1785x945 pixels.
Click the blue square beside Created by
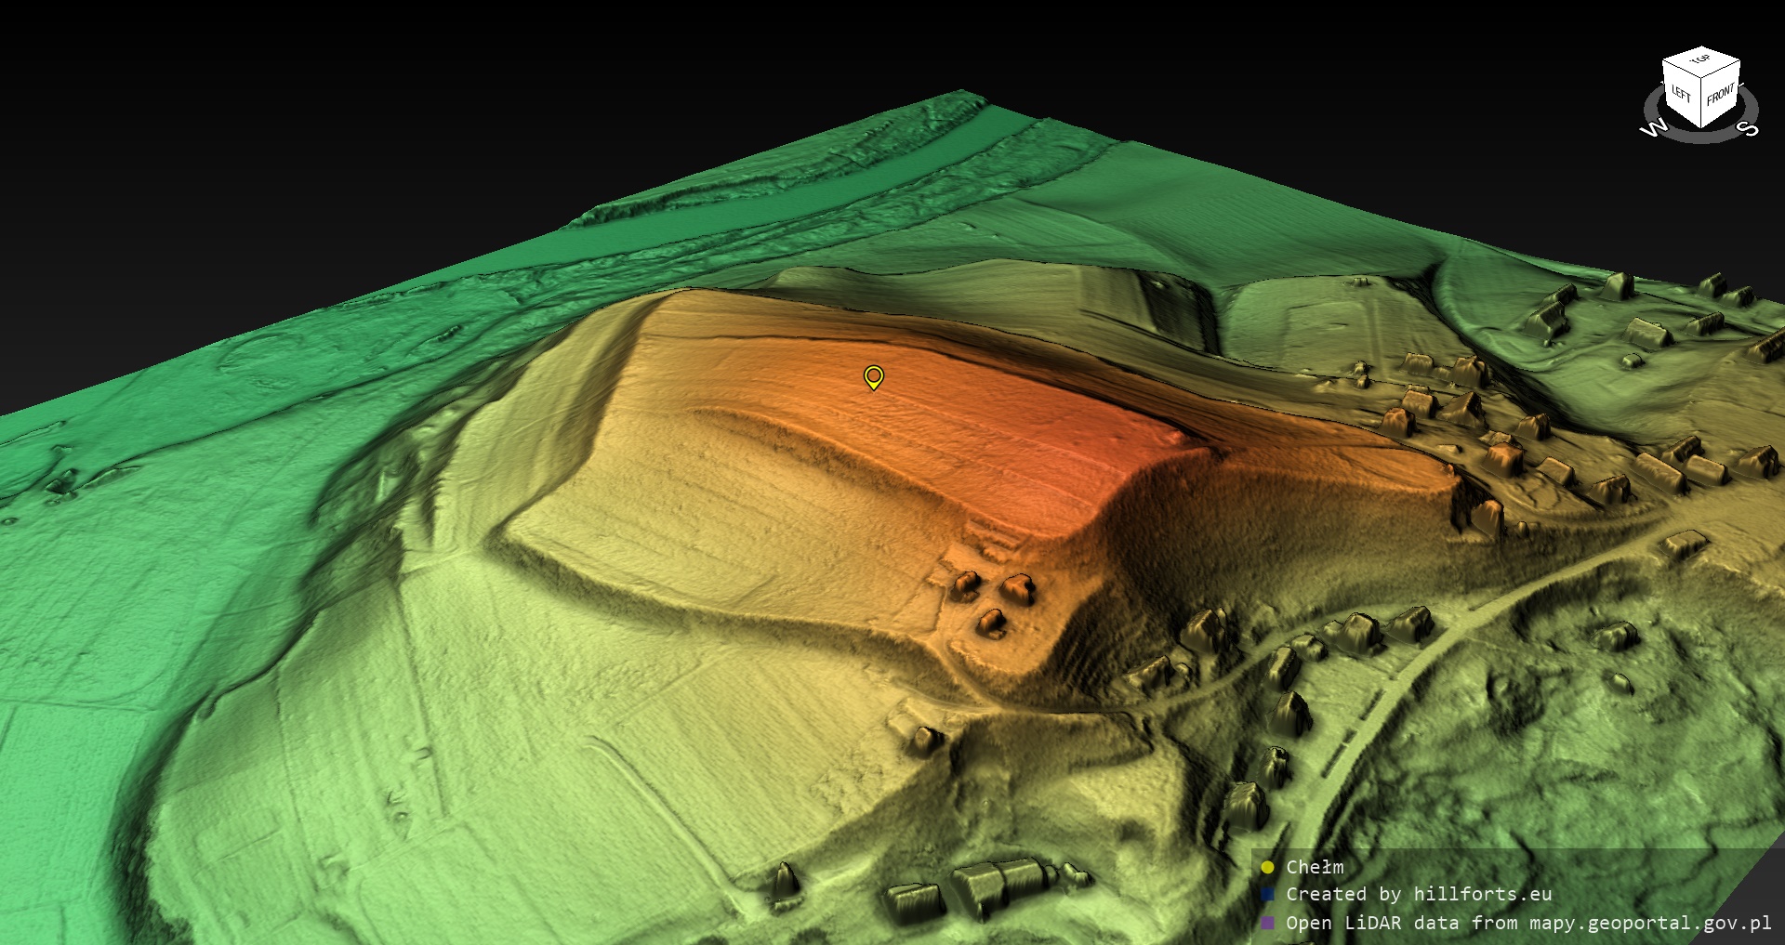[1267, 895]
